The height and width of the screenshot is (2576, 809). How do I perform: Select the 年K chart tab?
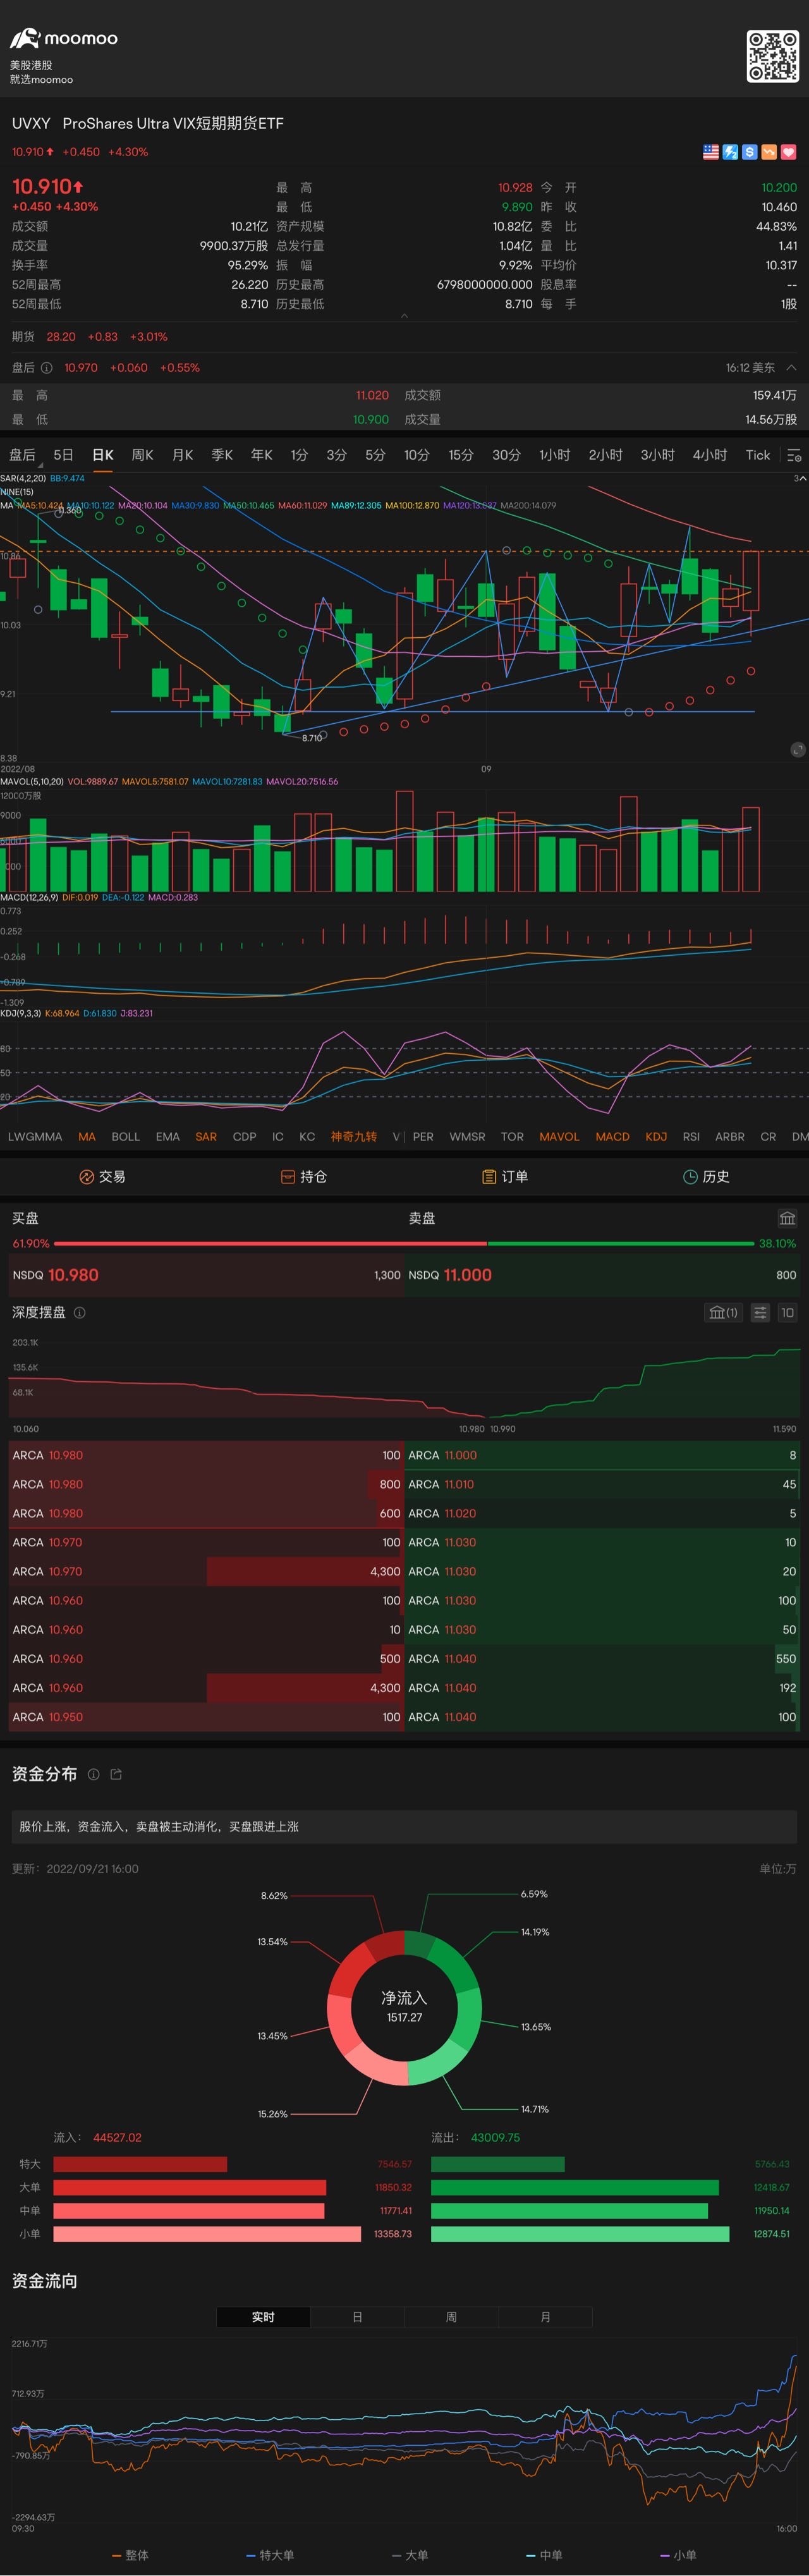point(262,455)
